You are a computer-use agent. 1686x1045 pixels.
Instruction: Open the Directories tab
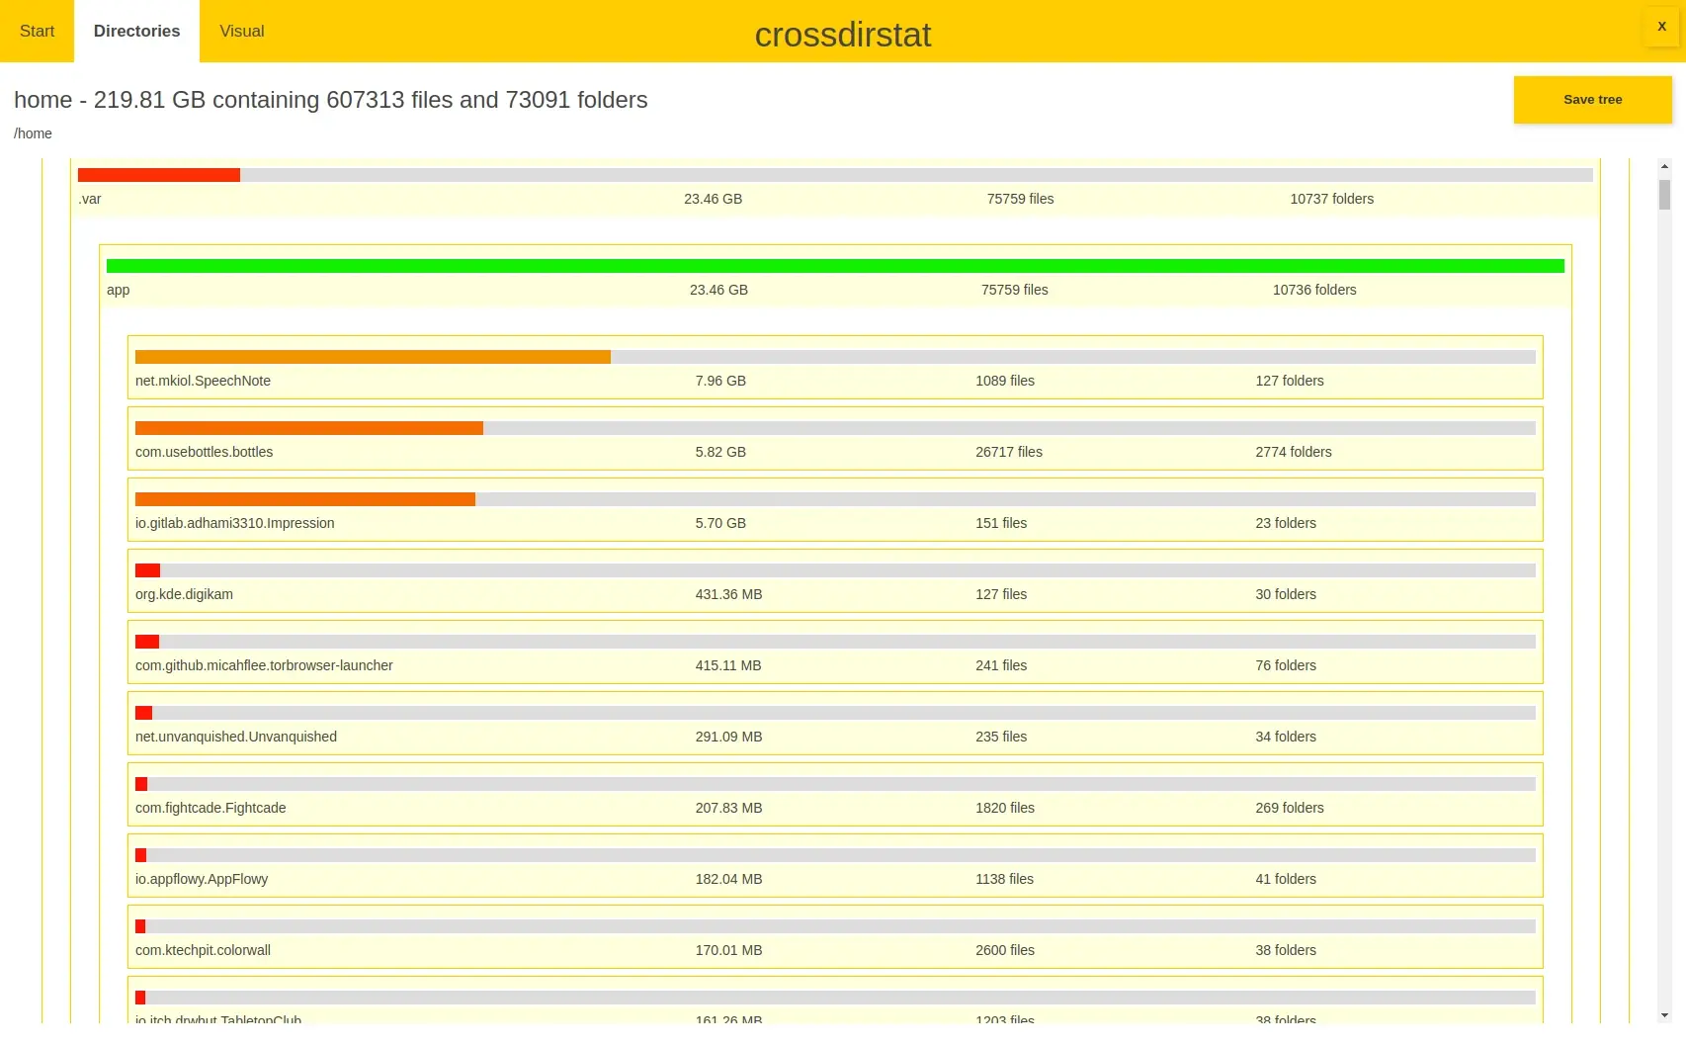(136, 31)
